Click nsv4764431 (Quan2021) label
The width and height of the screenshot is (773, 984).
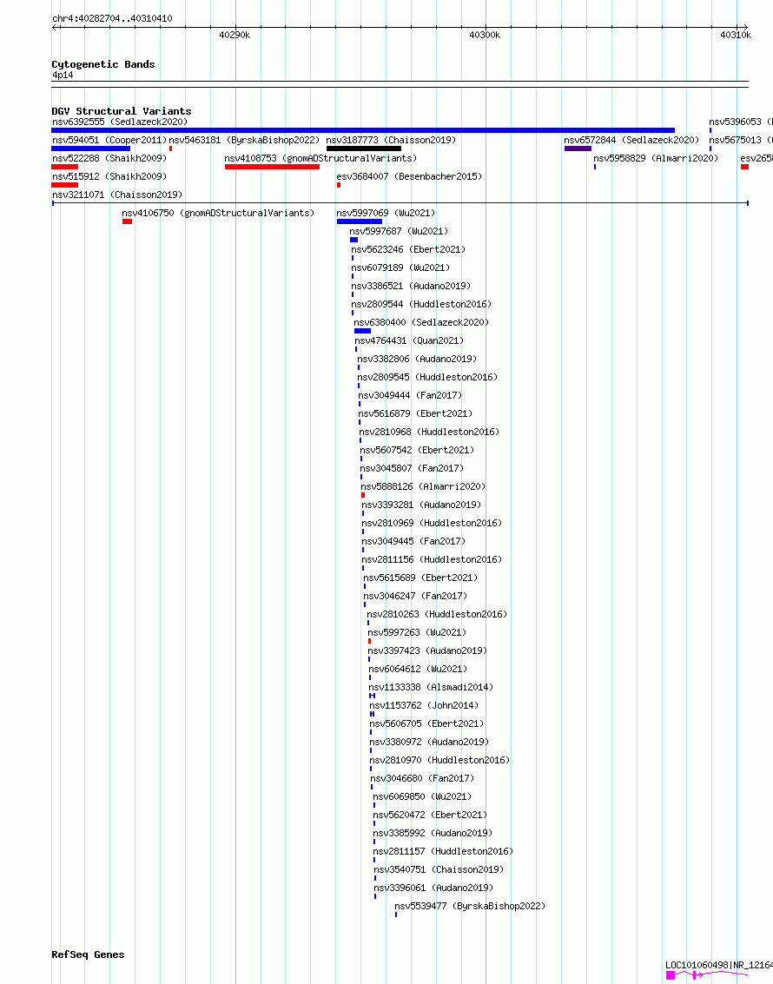[410, 340]
